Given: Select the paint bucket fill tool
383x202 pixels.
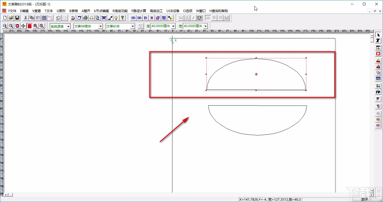Looking at the screenshot, I should [x=378, y=92].
